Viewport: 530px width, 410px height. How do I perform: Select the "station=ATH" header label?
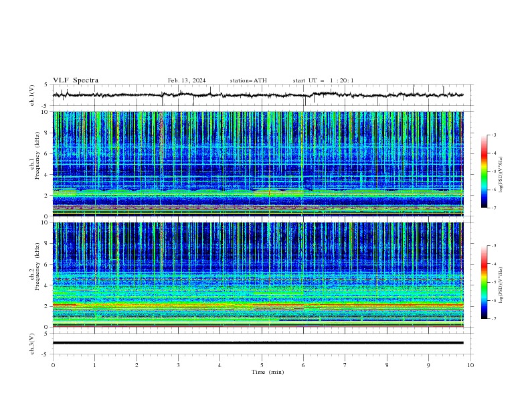tap(248, 80)
